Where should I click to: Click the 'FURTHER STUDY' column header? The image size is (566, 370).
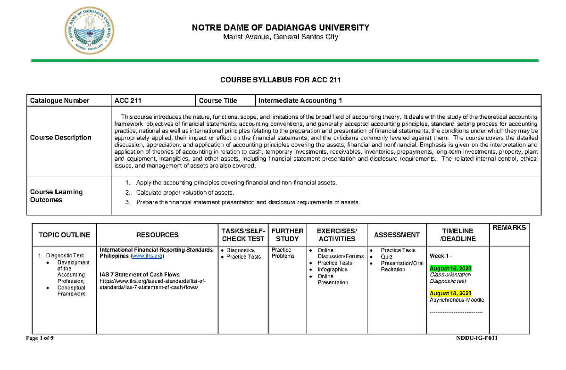(288, 235)
